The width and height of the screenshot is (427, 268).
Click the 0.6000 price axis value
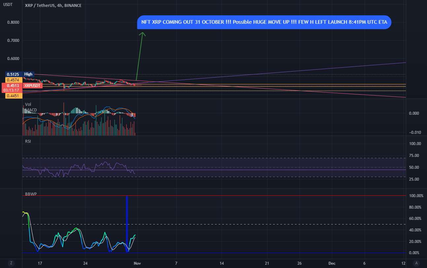point(13,59)
